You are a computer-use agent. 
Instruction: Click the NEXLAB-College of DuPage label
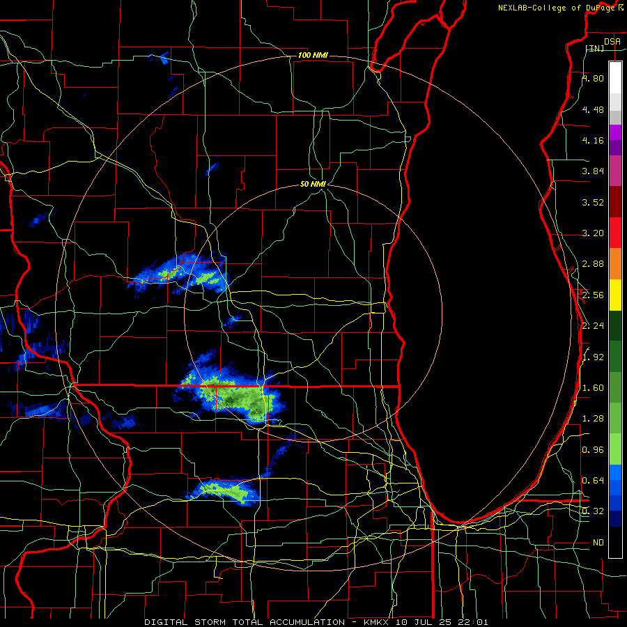[556, 8]
